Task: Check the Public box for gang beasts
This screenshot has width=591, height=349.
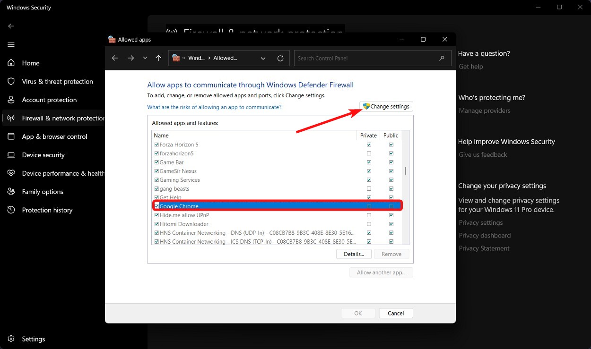Action: point(391,188)
